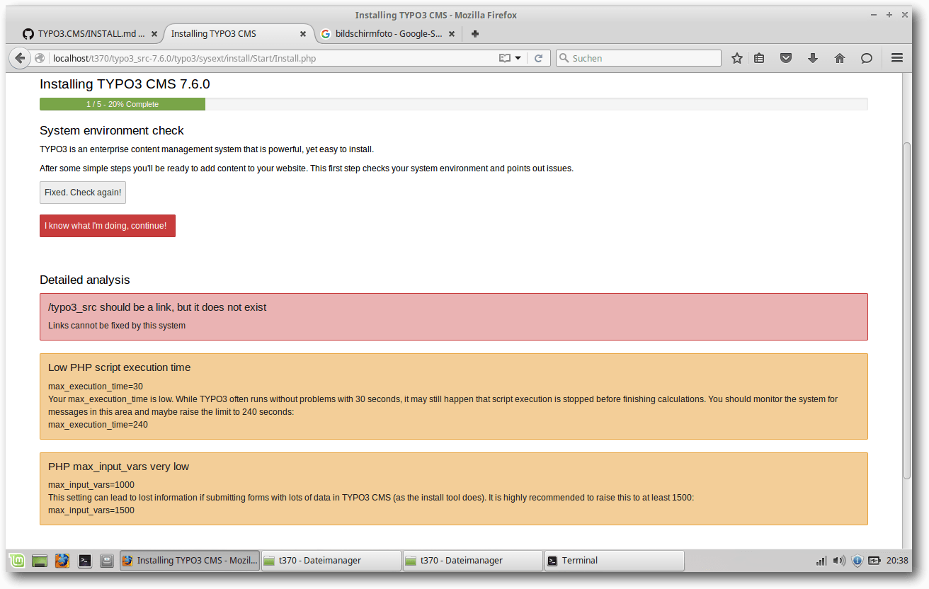This screenshot has height=589, width=929.
Task: Click the battery power tray icon
Action: click(x=874, y=561)
